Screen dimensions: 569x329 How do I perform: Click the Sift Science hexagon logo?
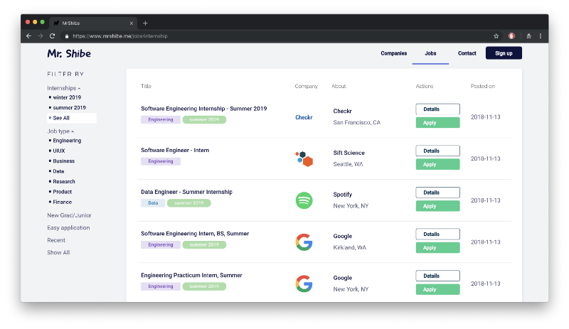(304, 159)
